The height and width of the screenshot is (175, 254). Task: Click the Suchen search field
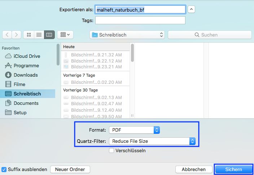click(x=210, y=35)
